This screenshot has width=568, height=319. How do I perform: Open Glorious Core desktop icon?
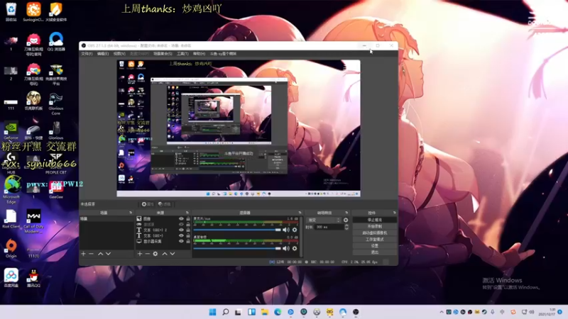56,104
